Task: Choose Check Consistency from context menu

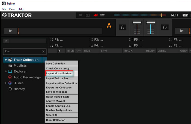Action: click(61, 68)
